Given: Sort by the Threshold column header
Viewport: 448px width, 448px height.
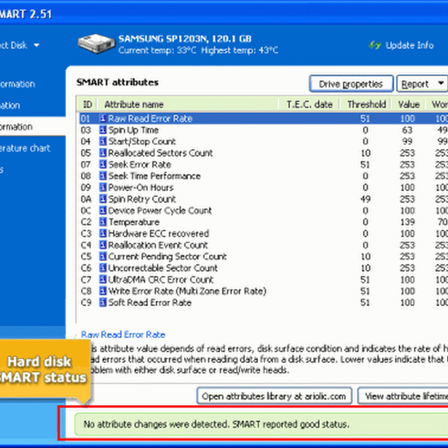Looking at the screenshot, I should point(366,104).
